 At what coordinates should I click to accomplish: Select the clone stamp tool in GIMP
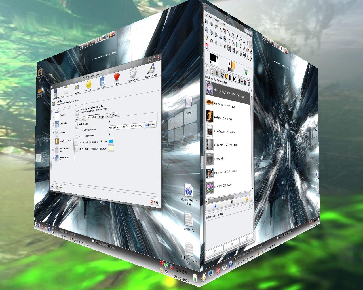pos(212,40)
